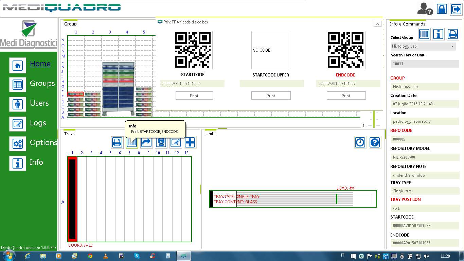Click the Trays print icon

(117, 142)
